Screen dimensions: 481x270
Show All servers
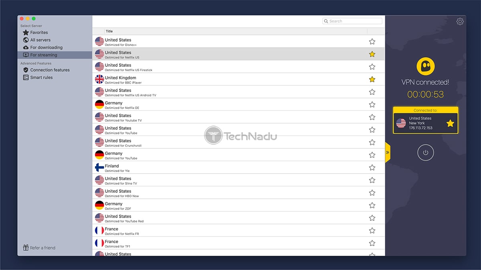pos(40,40)
